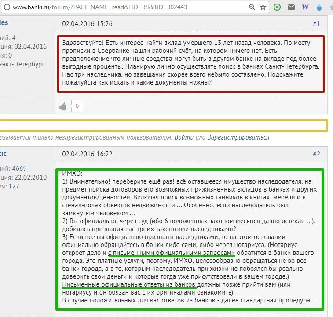Click the timestamp 02.04.2016 16:22
Screen dimensions: 333x317
(x=87, y=154)
